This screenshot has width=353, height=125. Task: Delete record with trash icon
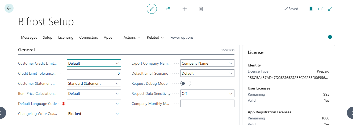[x=201, y=9]
